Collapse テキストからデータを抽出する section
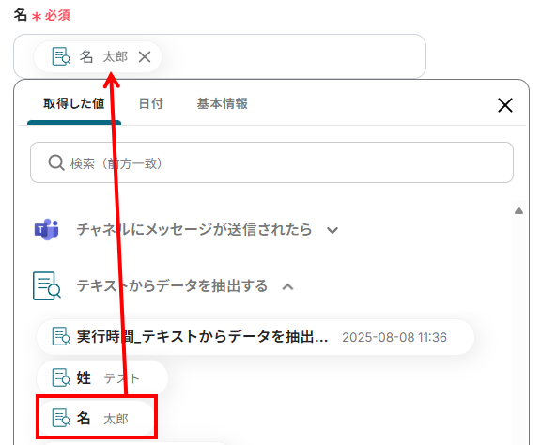The height and width of the screenshot is (445, 541). click(287, 286)
